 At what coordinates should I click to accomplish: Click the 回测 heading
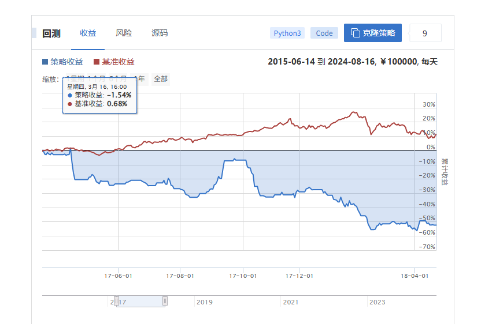tap(51, 33)
